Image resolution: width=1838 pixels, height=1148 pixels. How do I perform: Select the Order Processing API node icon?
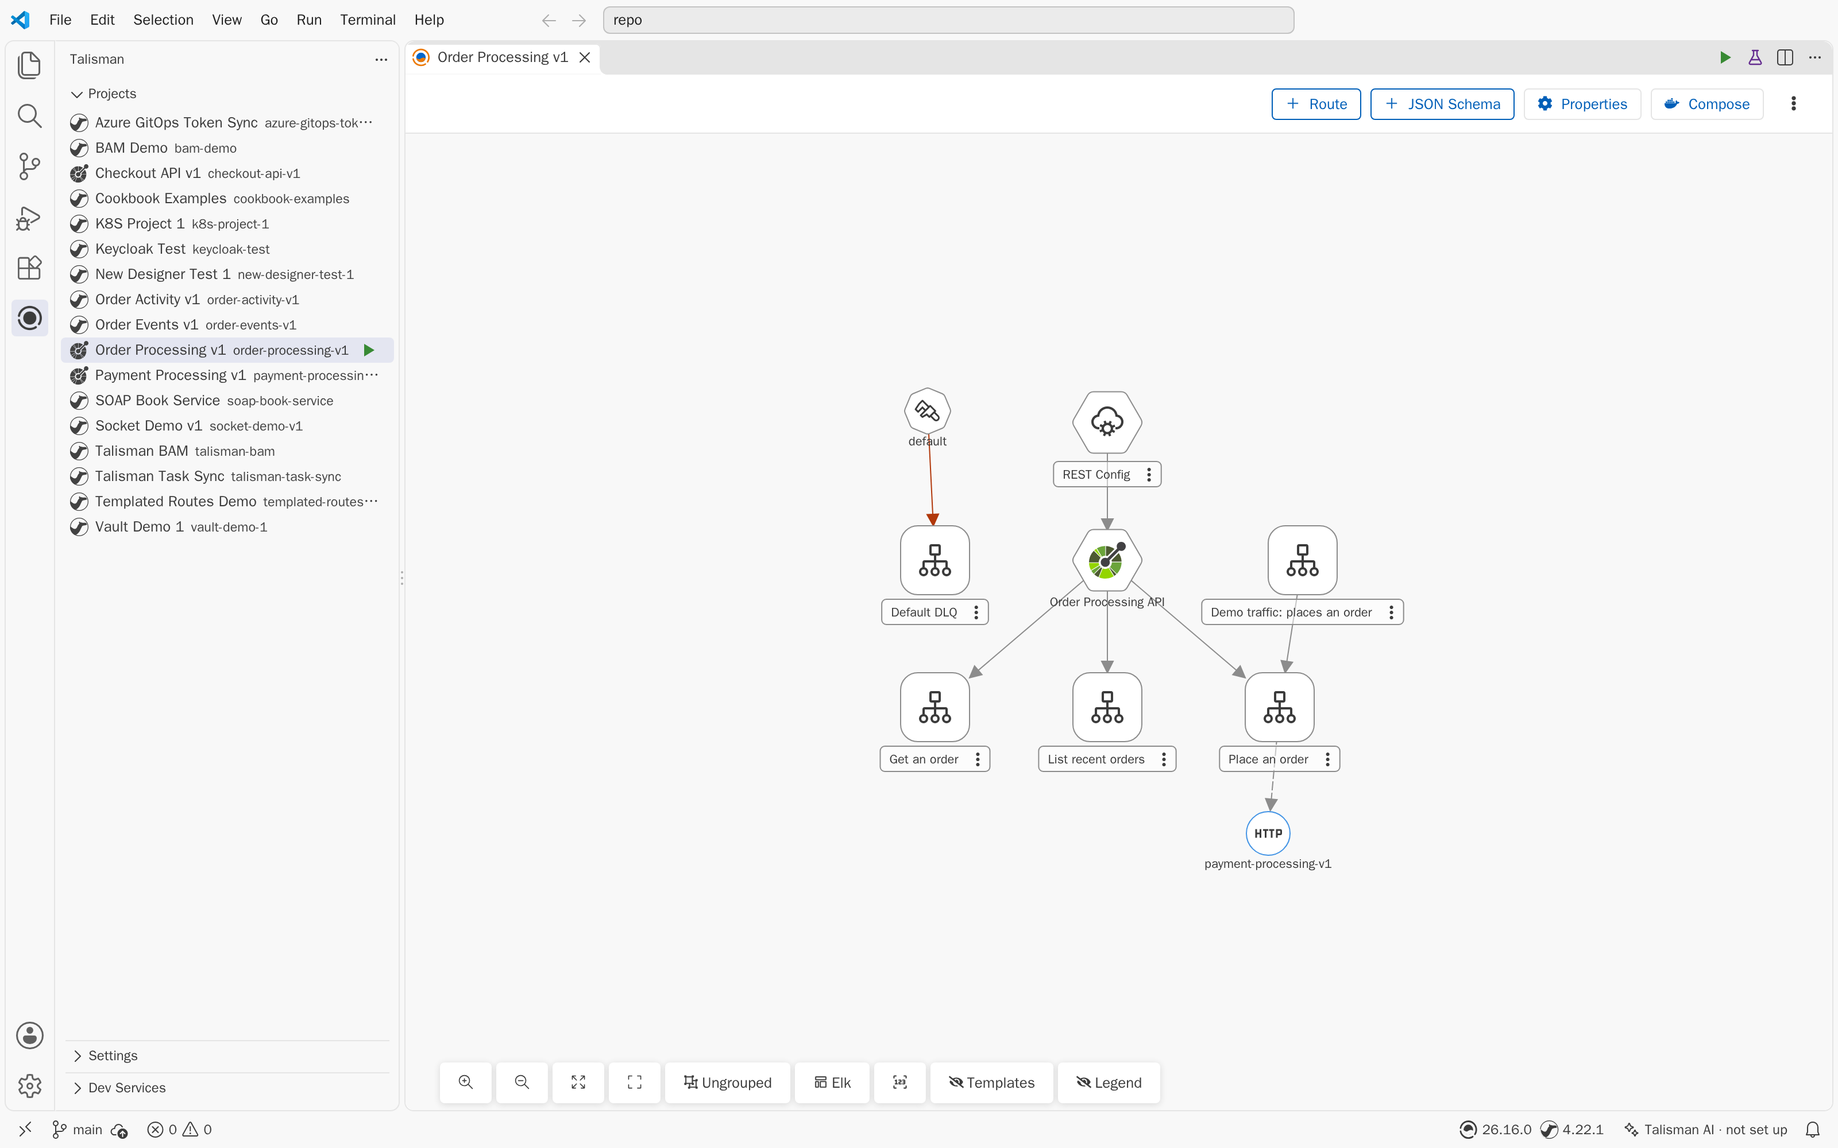coord(1107,560)
